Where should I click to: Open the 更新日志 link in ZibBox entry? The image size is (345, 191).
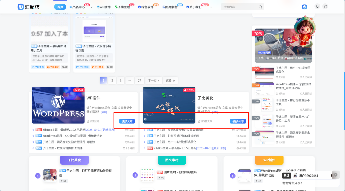[108, 130]
